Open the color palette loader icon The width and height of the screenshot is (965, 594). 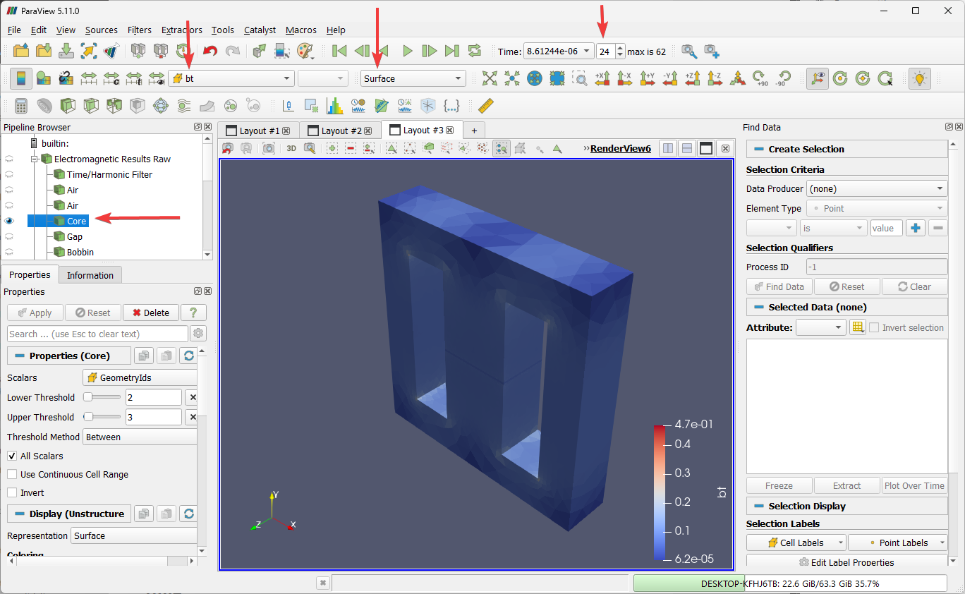[x=305, y=51]
